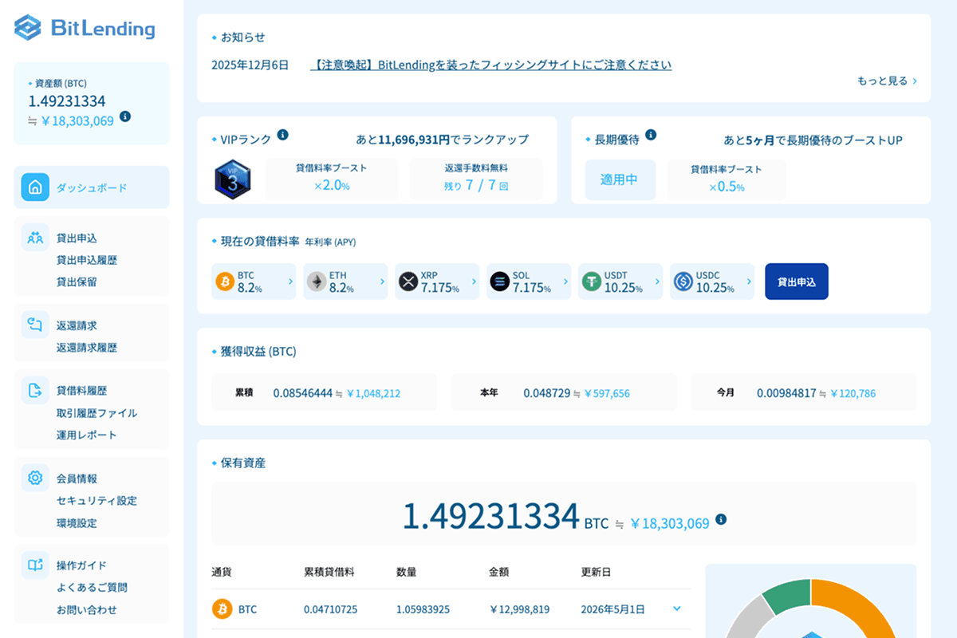
Task: Open USDC 10.25% rate chevron
Action: [749, 282]
